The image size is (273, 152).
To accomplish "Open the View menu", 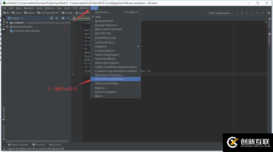I will pyautogui.click(x=18, y=8).
